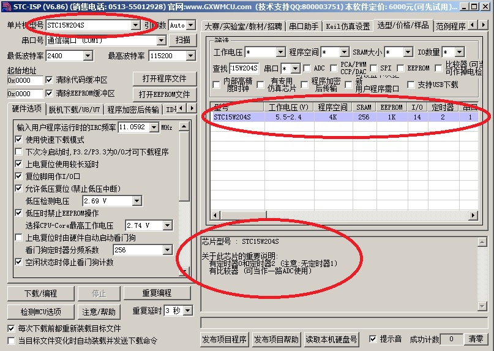Enable P3.2/P3.3 cold-start download checkbox
Screen dimensions: 494x351
18,152
